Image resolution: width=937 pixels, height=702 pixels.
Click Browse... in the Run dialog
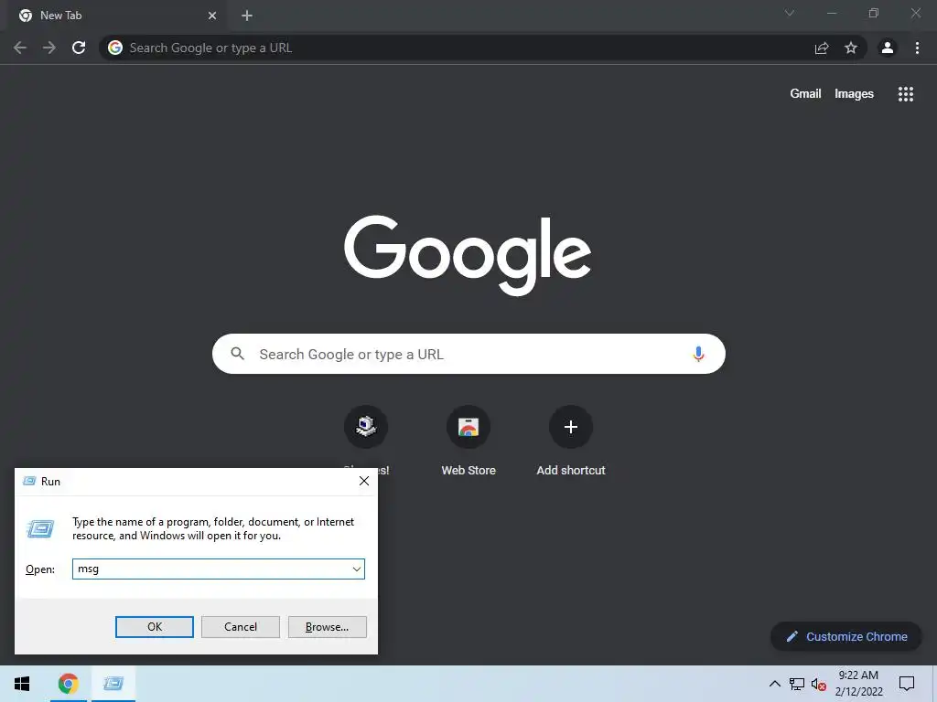327,627
